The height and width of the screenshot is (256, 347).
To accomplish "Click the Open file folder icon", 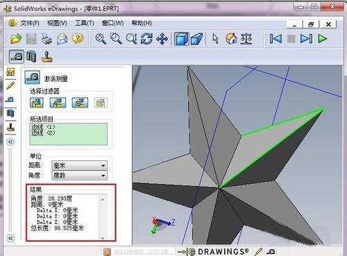I will coord(16,39).
